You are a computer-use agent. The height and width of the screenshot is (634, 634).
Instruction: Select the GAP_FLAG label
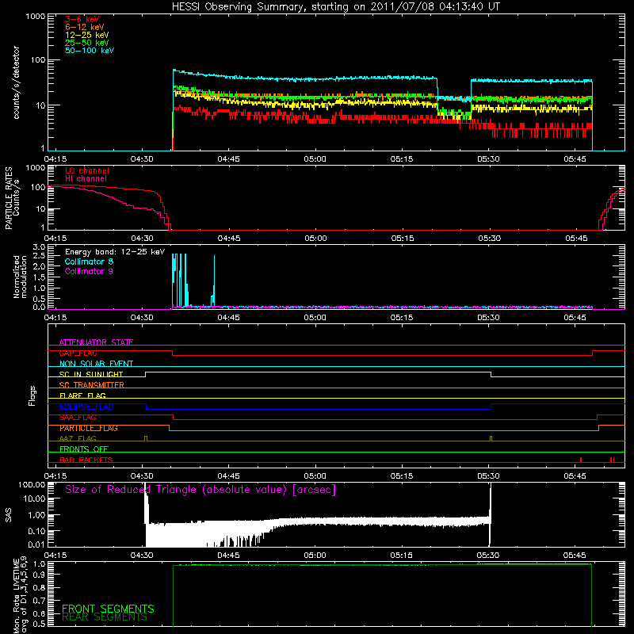(78, 353)
